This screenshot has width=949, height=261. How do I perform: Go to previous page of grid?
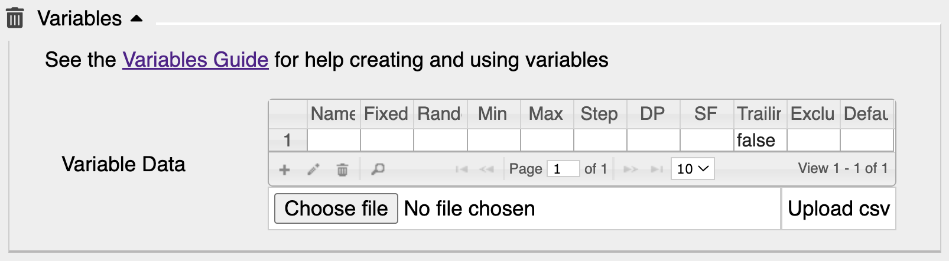coord(486,169)
